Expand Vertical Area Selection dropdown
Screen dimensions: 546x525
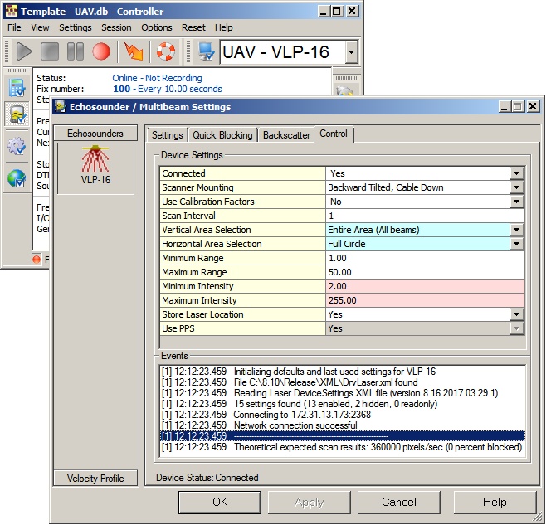click(x=517, y=230)
